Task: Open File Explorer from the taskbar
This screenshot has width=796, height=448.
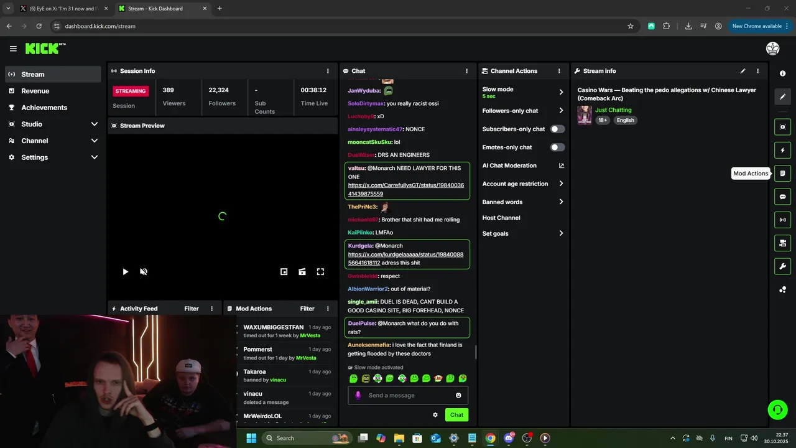Action: 399,438
